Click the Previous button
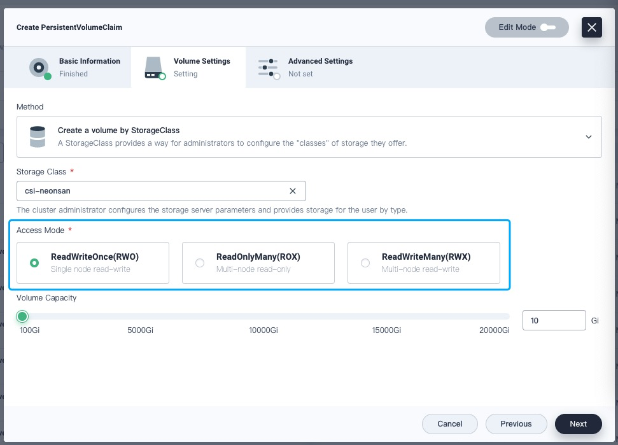The image size is (618, 445). point(516,424)
